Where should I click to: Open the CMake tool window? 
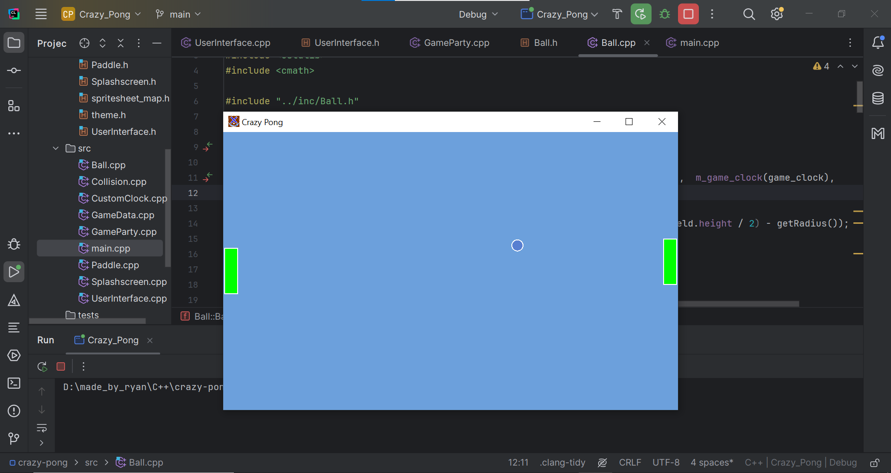pyautogui.click(x=14, y=301)
